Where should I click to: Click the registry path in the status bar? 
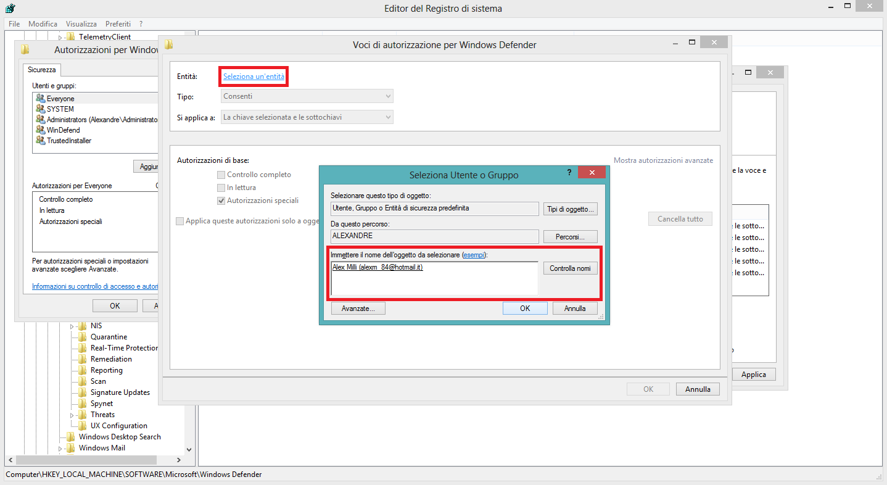134,475
